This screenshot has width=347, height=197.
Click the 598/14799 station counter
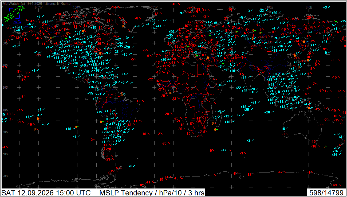tap(326, 193)
